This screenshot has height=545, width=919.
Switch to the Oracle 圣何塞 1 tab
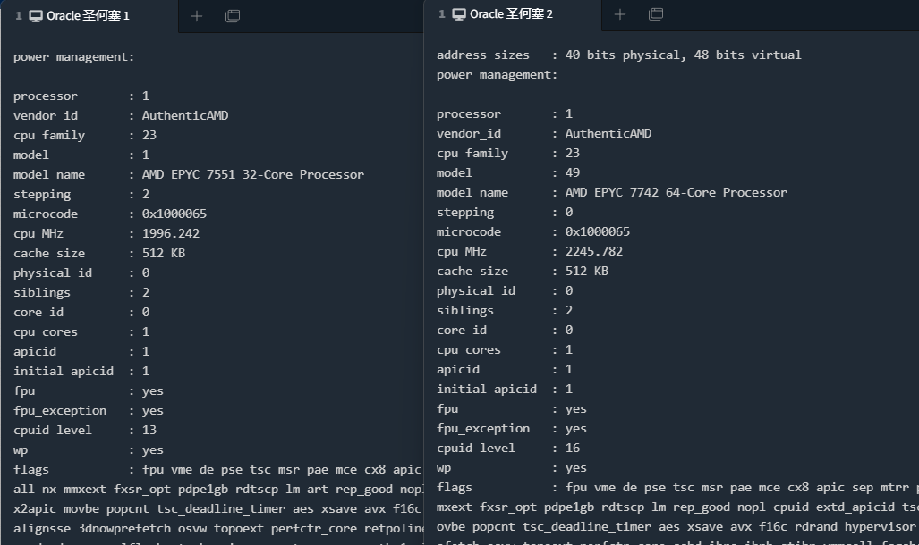point(81,16)
